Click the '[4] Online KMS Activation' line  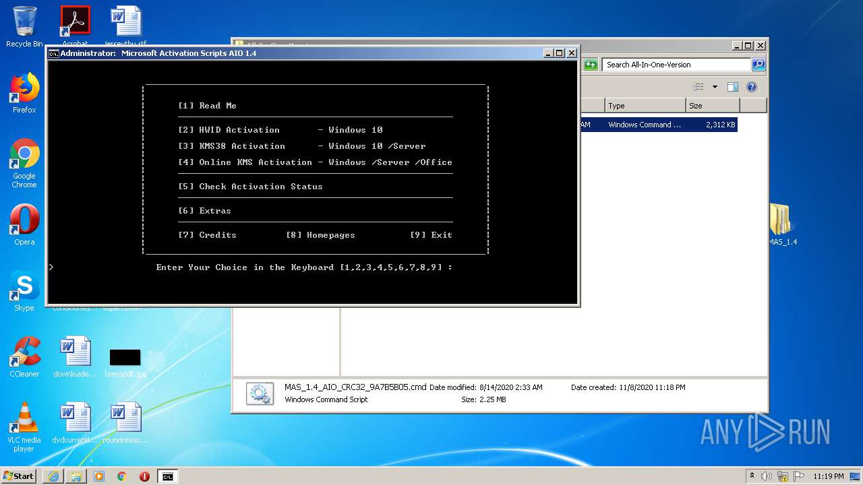315,162
